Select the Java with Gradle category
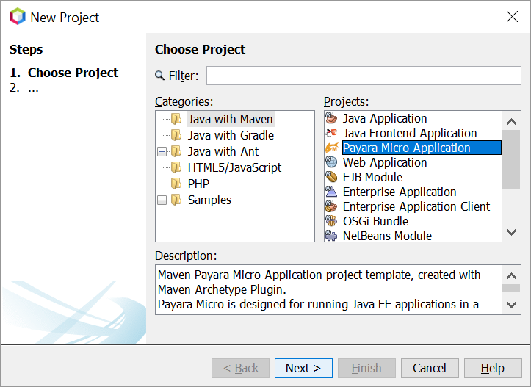531x387 pixels. [x=230, y=136]
